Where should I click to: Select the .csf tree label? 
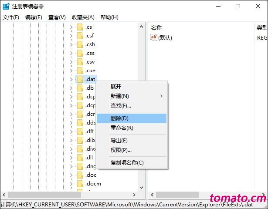tap(90, 36)
